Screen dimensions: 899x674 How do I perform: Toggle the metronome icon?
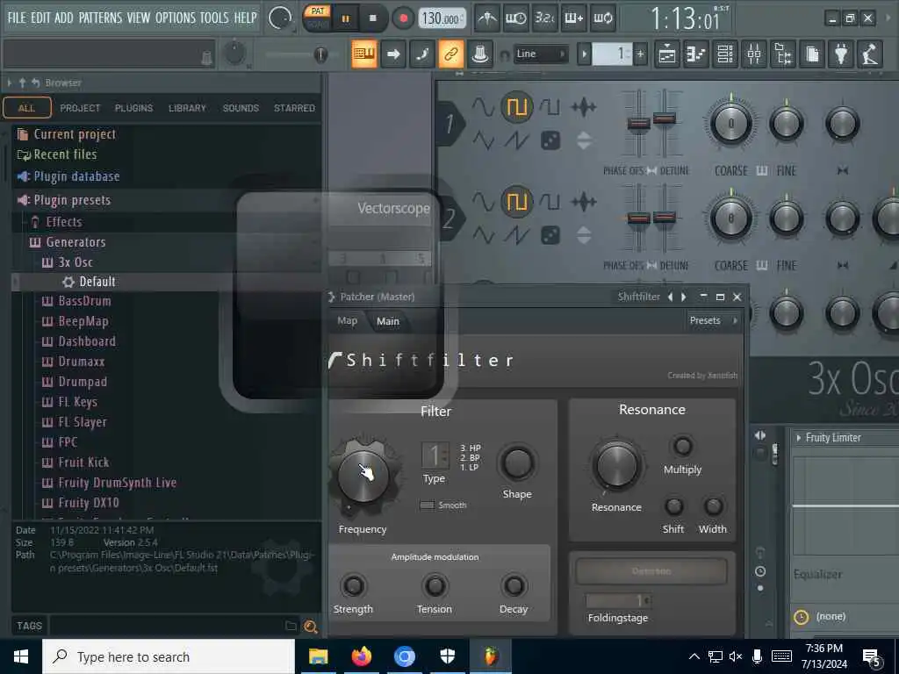point(487,18)
